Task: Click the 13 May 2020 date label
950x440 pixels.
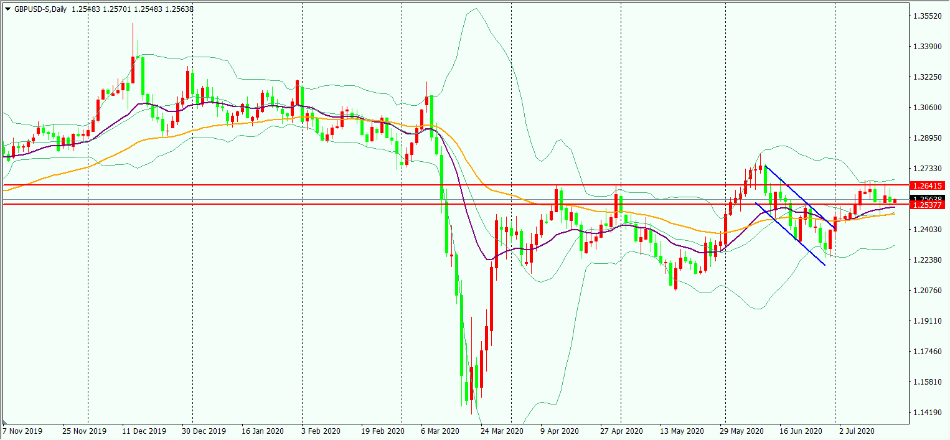Action: coord(682,431)
